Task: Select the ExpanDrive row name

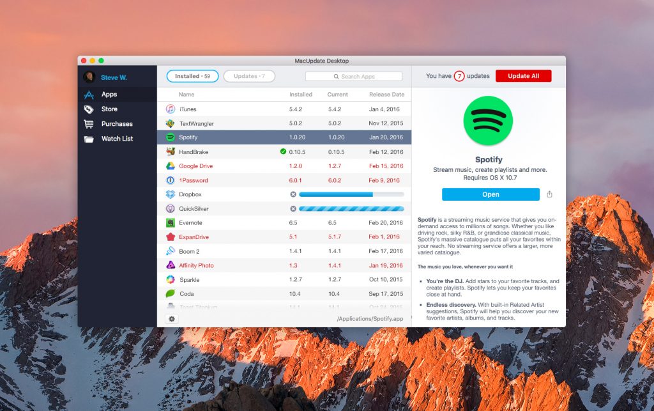Action: click(194, 237)
